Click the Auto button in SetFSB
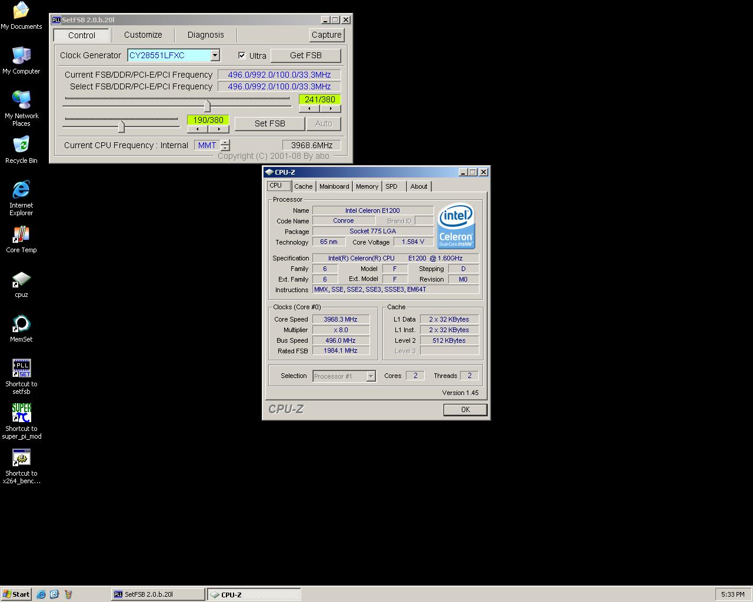The height and width of the screenshot is (602, 753). point(324,123)
